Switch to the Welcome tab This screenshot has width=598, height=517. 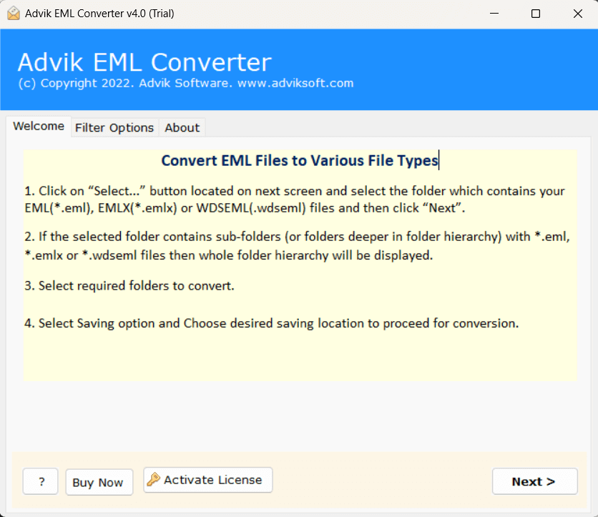click(x=39, y=126)
